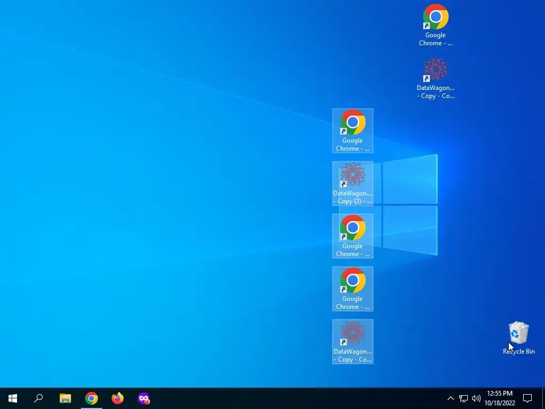Select the Recycle Bin desktop icon
Image resolution: width=545 pixels, height=409 pixels.
(518, 338)
